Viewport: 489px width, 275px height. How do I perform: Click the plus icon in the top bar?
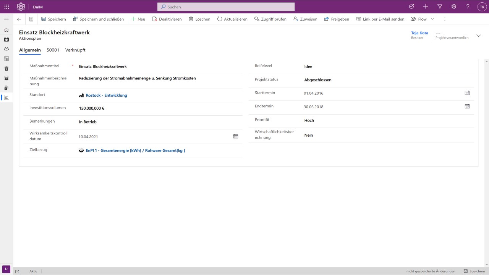426,6
